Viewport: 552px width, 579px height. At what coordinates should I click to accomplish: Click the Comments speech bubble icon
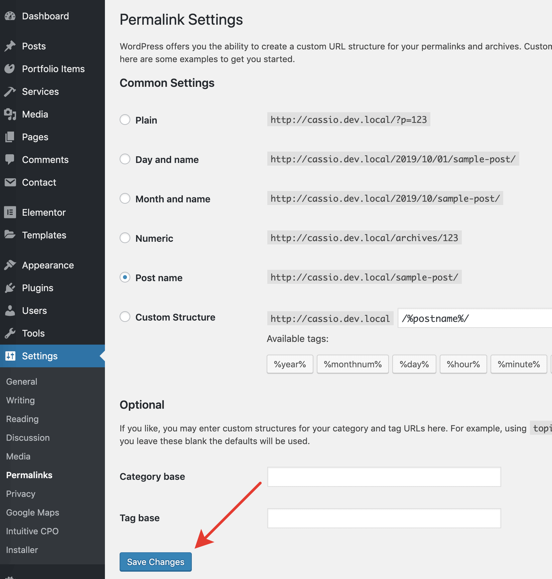pos(10,160)
